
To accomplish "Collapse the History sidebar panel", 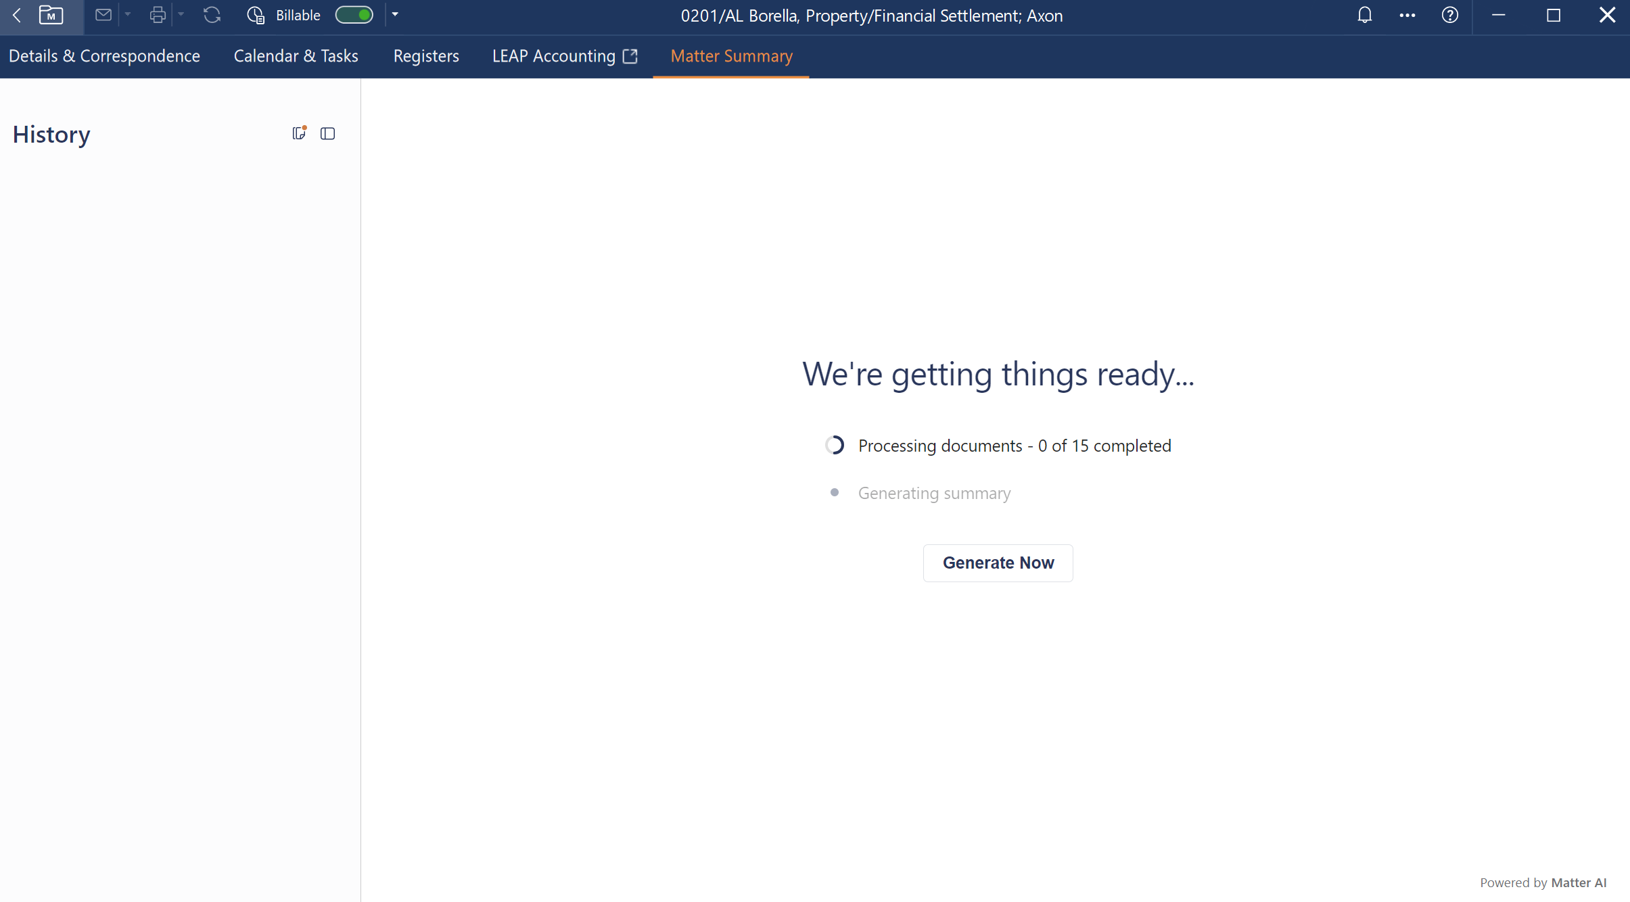I will [328, 134].
